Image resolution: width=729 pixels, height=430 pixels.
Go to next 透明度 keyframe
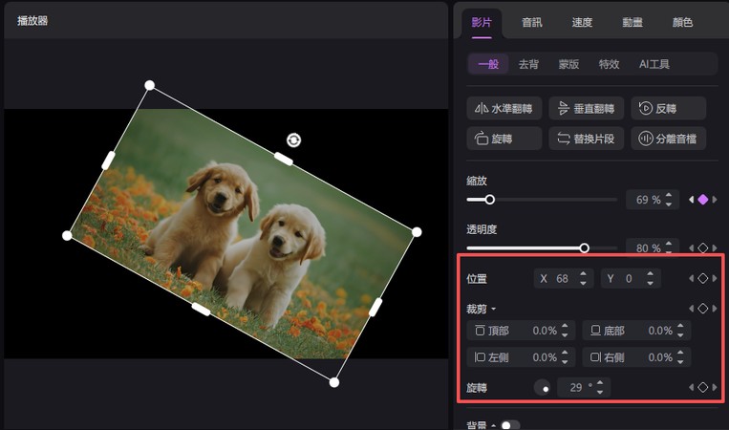pos(715,247)
